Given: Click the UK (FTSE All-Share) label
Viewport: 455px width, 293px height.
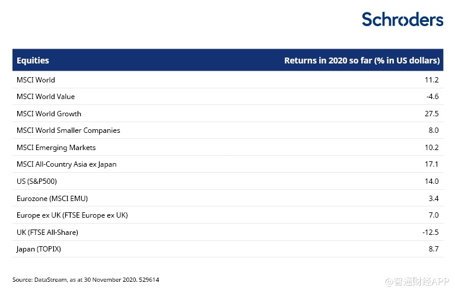Looking at the screenshot, I should coord(47,232).
